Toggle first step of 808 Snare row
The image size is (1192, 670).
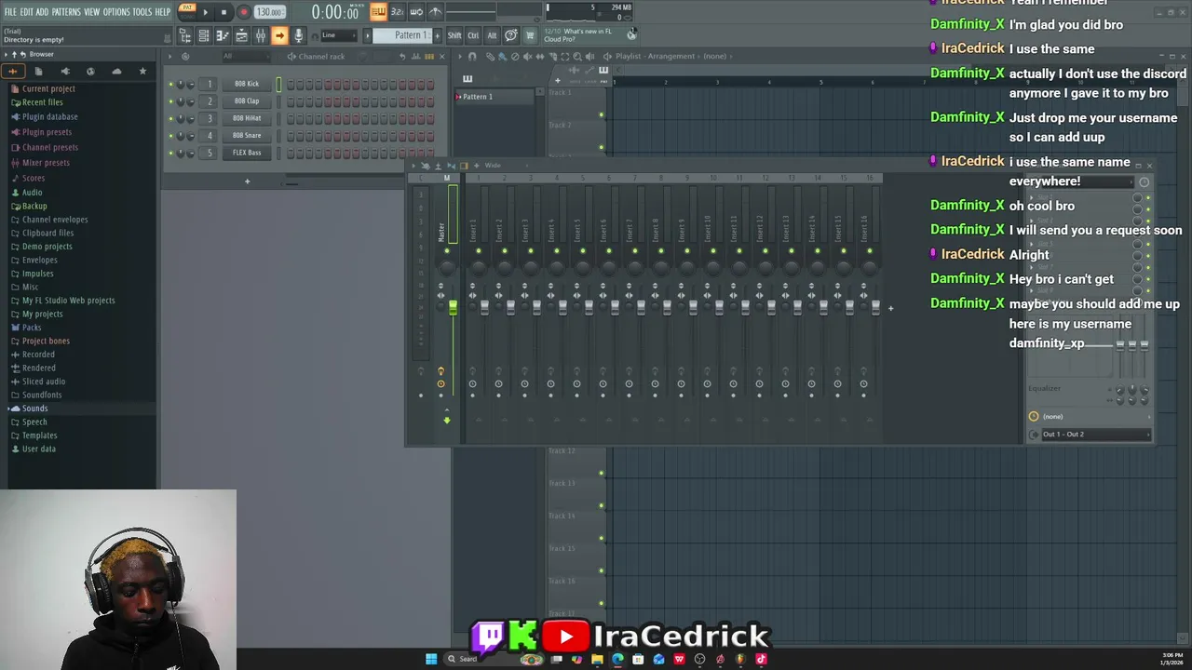click(291, 135)
